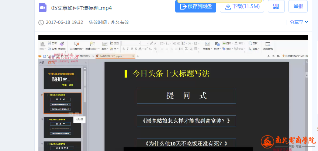Click the bulleted list icon

(162, 43)
